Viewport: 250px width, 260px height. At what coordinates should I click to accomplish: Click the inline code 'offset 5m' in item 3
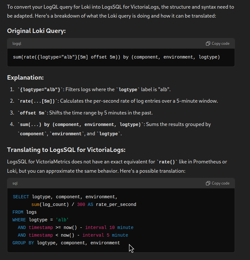coord(32,113)
